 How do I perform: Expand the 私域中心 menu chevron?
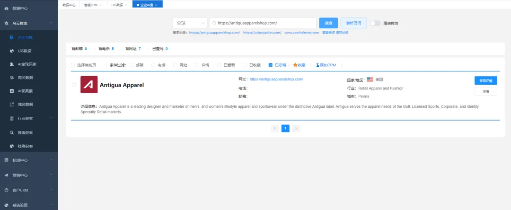(x=52, y=159)
